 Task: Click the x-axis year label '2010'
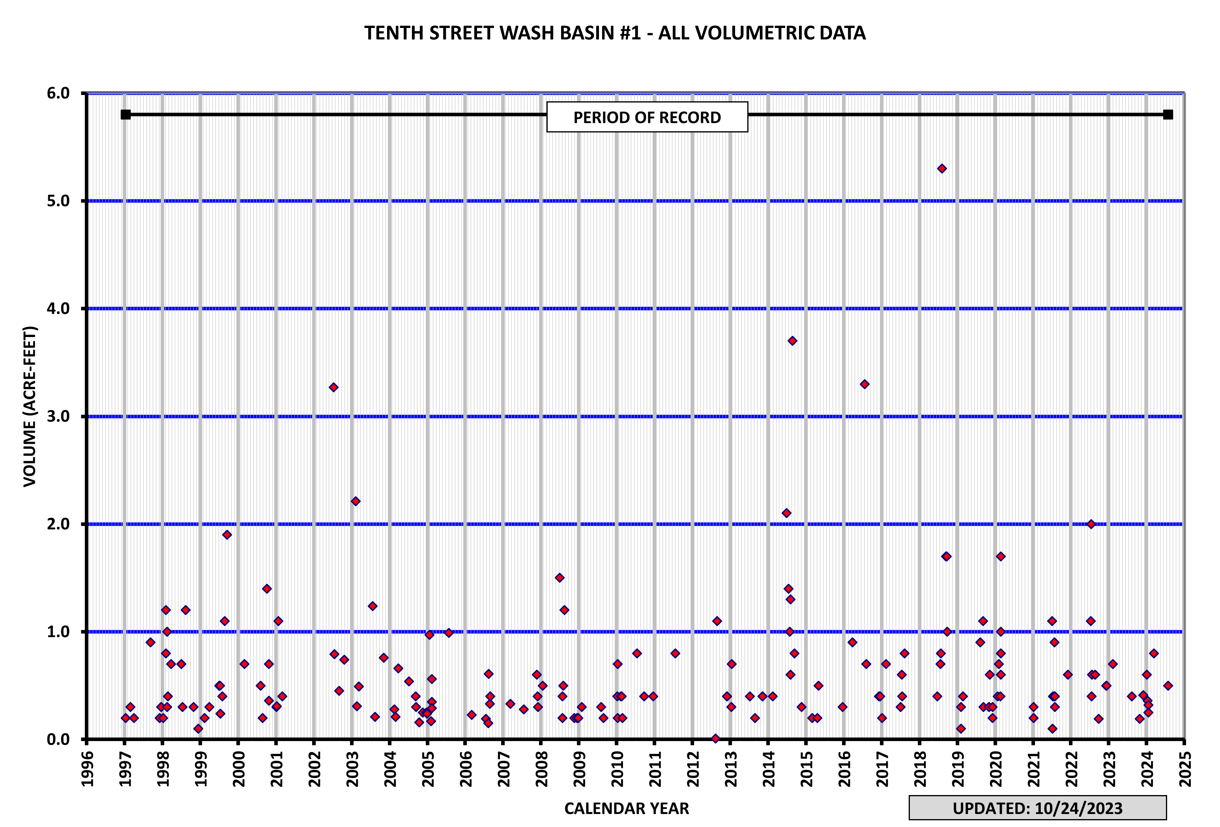(x=617, y=769)
